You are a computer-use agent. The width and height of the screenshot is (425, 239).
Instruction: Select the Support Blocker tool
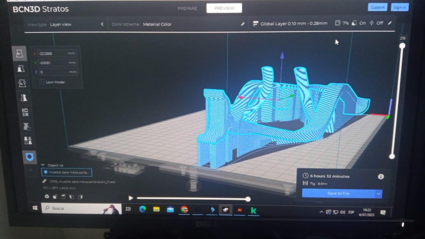click(27, 126)
